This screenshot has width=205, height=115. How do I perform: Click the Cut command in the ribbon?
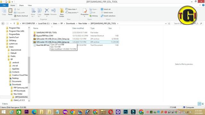17,9
